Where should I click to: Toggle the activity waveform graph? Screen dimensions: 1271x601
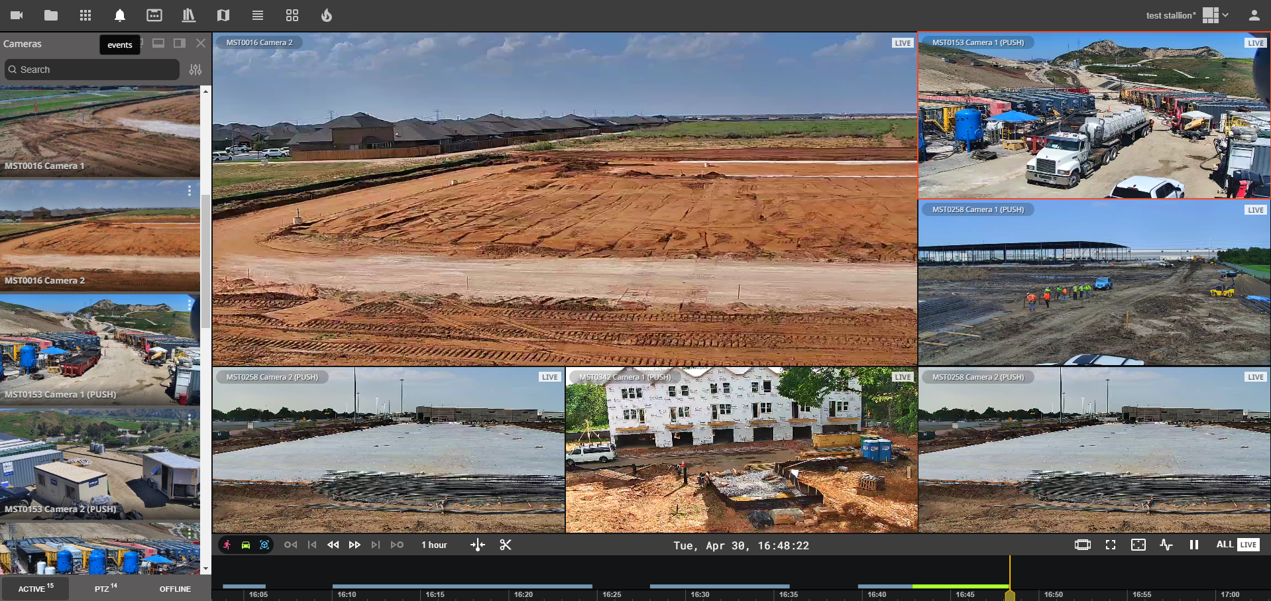pos(1166,545)
